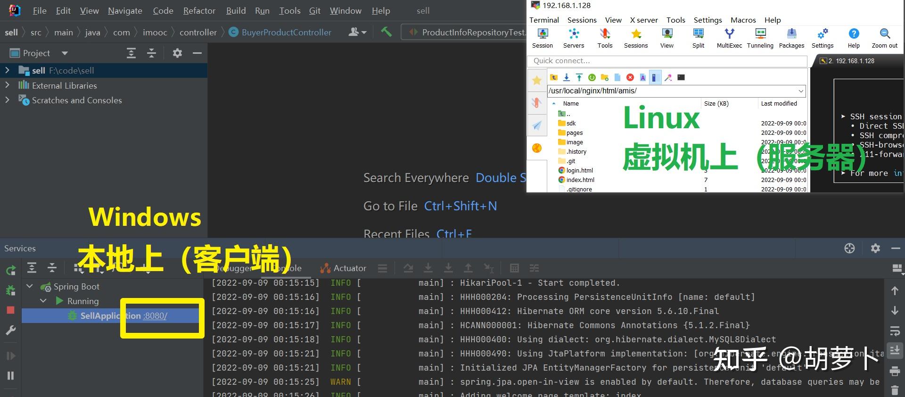
Task: Click the Build hammer icon
Action: [387, 32]
